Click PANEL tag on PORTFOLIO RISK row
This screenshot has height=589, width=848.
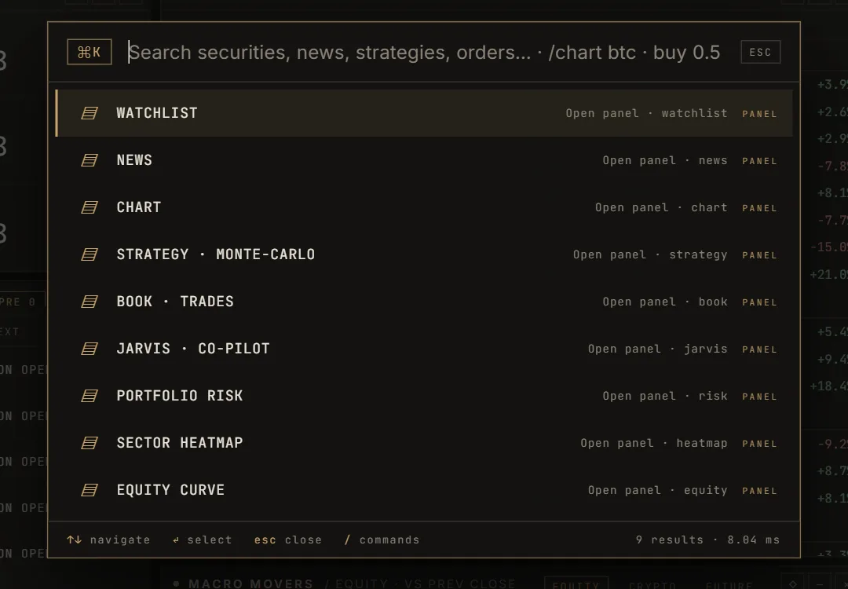point(760,397)
